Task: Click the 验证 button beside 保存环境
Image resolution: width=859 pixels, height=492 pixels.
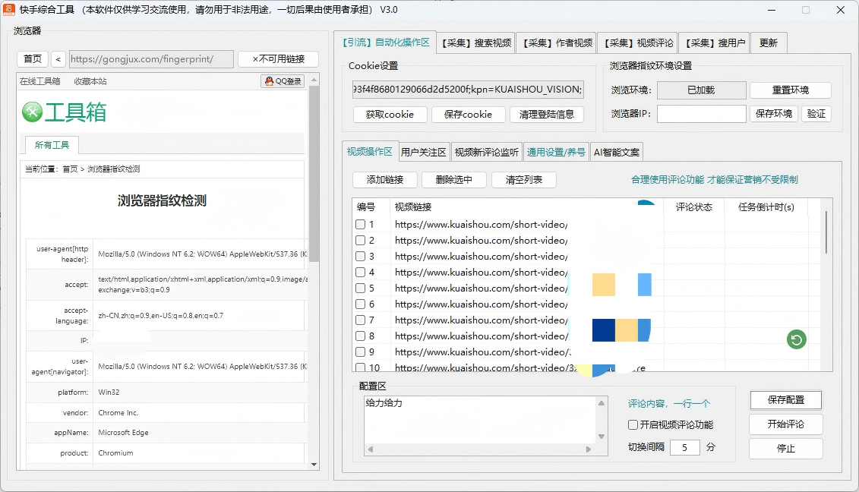Action: 816,113
